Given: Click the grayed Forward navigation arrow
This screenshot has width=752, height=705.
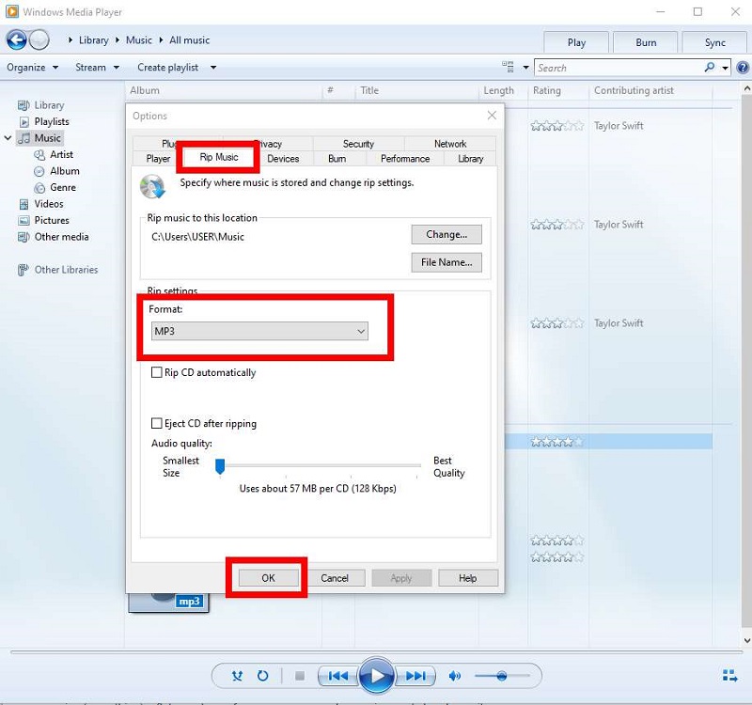Looking at the screenshot, I should (39, 39).
